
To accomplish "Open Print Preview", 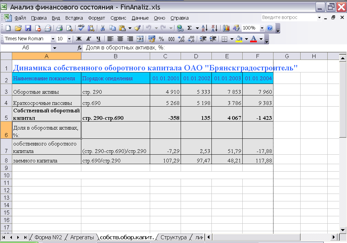I will pyautogui.click(x=69, y=28).
